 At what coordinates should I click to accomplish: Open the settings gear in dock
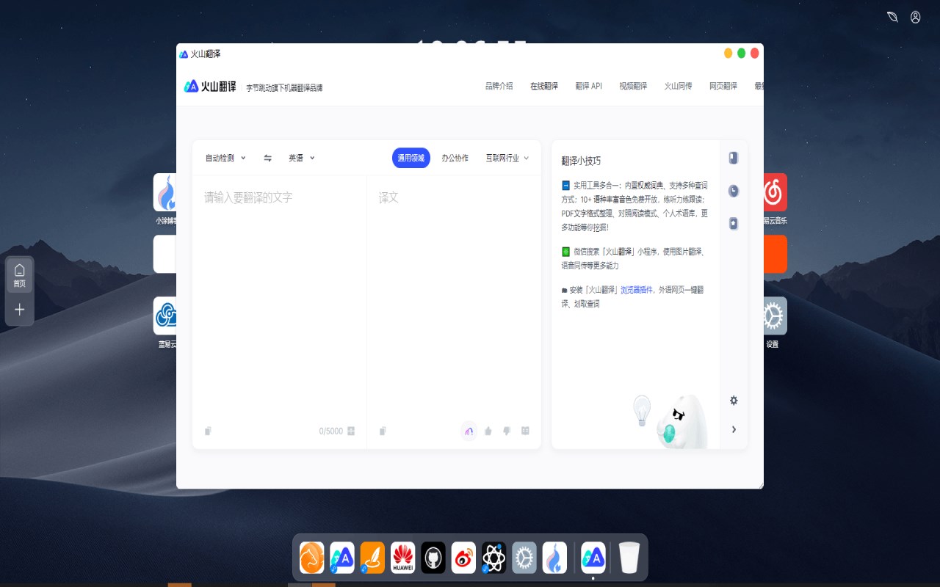[524, 558]
